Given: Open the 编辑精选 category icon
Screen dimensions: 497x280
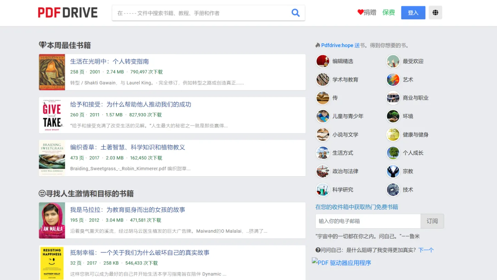Looking at the screenshot, I should click(x=323, y=61).
